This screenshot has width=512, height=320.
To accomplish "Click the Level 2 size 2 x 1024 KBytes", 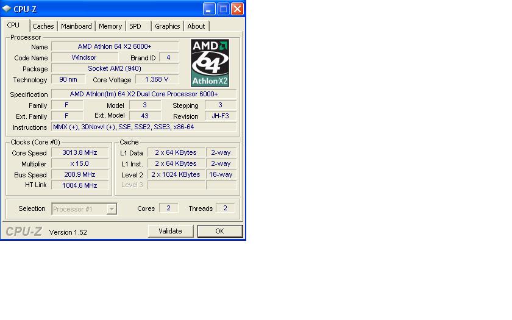I will (176, 174).
